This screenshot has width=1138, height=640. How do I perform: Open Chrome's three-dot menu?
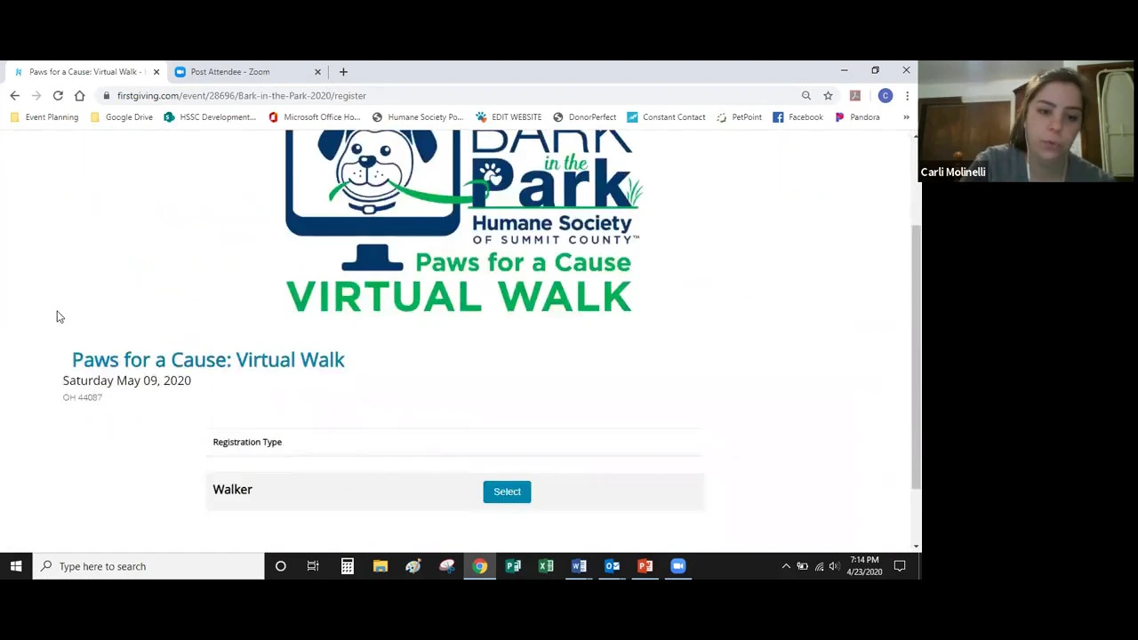pos(907,95)
